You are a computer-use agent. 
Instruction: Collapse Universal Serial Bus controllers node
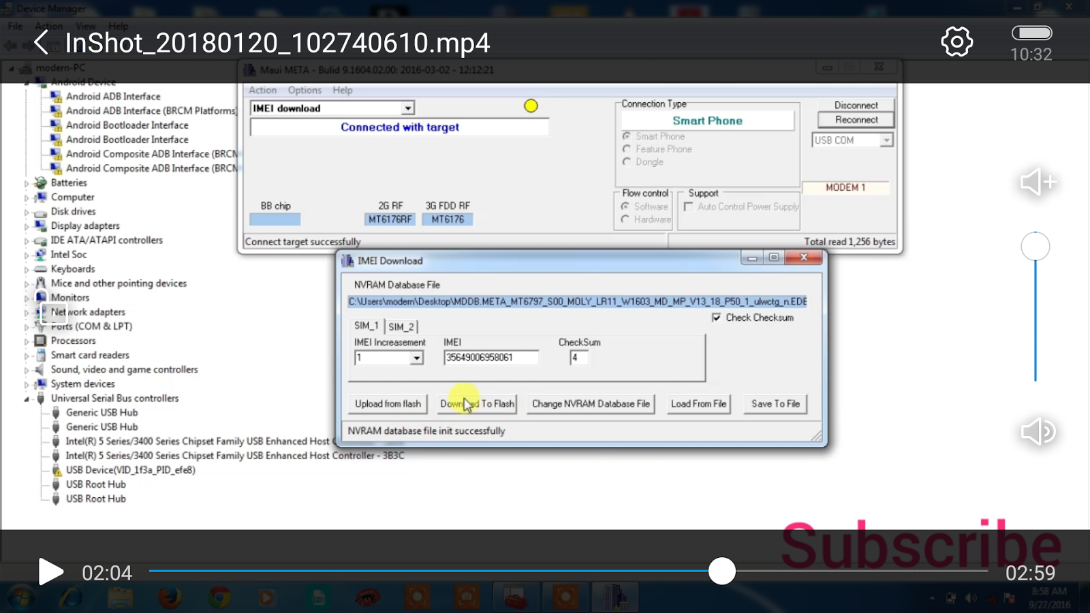click(27, 398)
